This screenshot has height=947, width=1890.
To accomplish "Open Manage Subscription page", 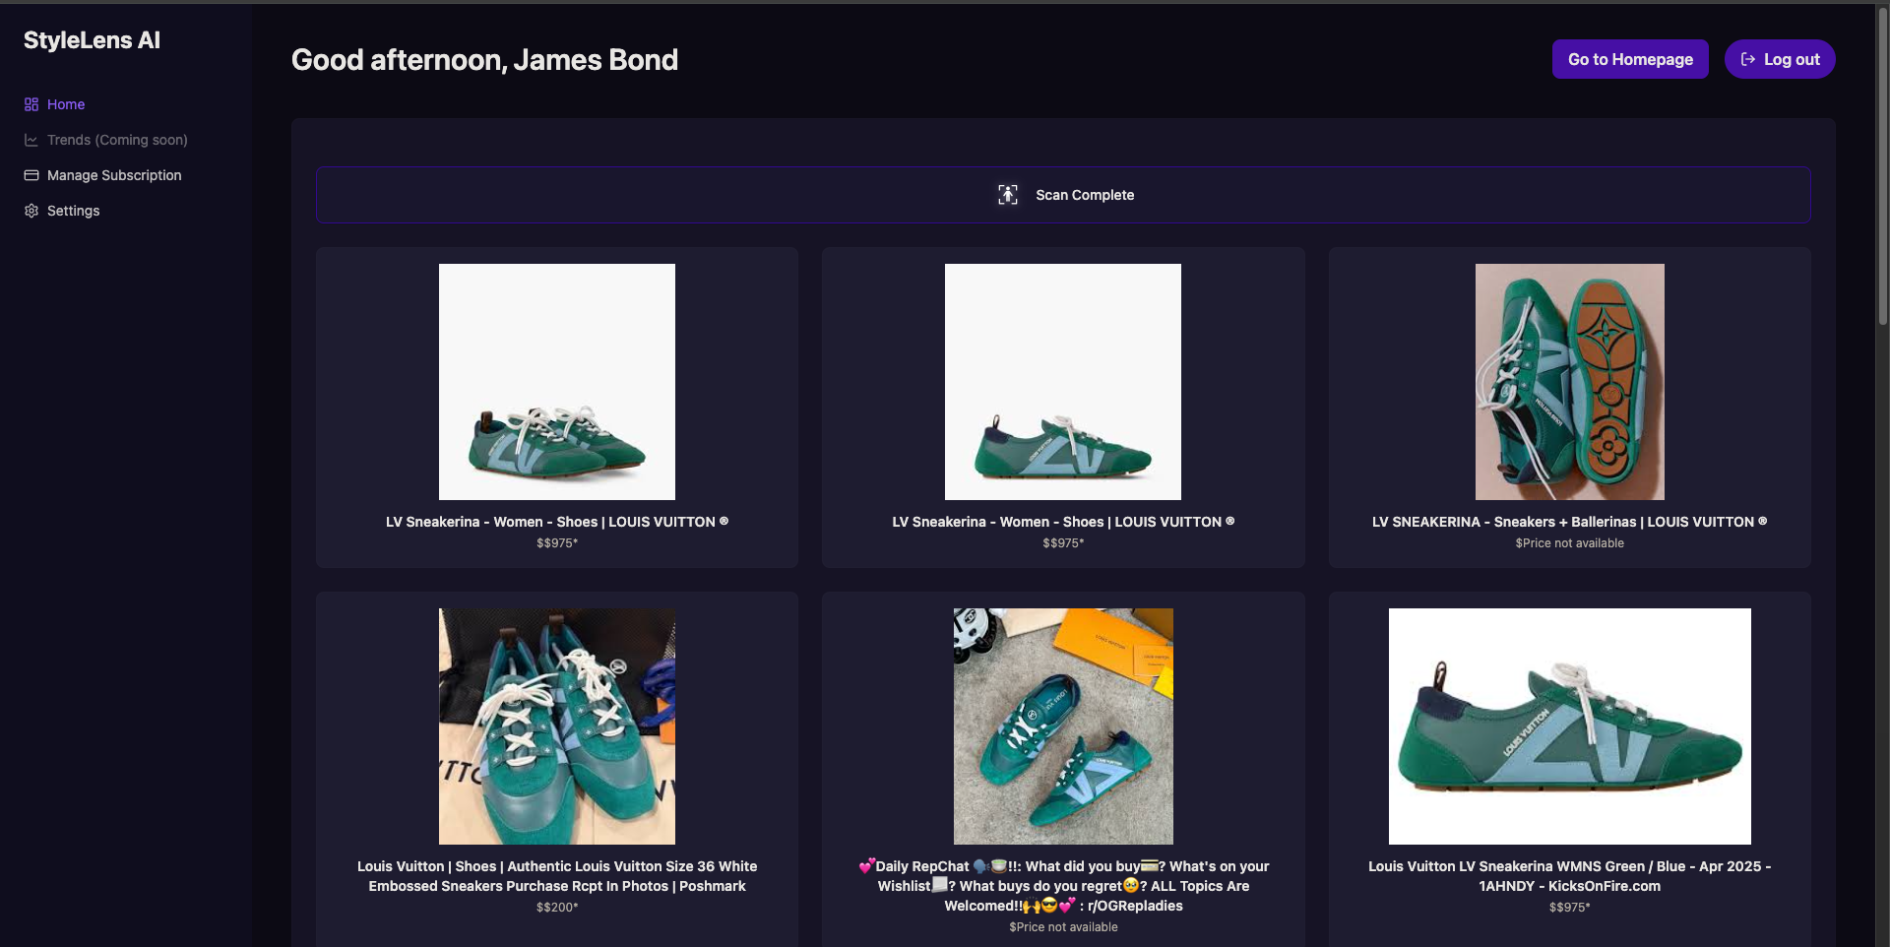I will [114, 175].
